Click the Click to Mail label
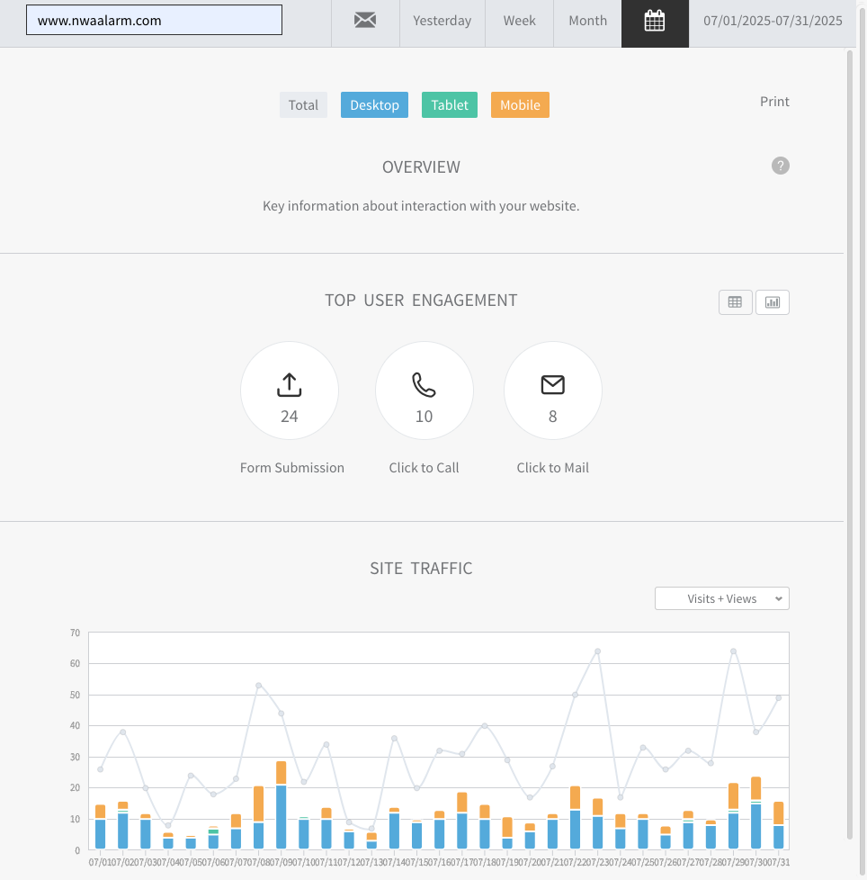This screenshot has height=880, width=867. [552, 468]
